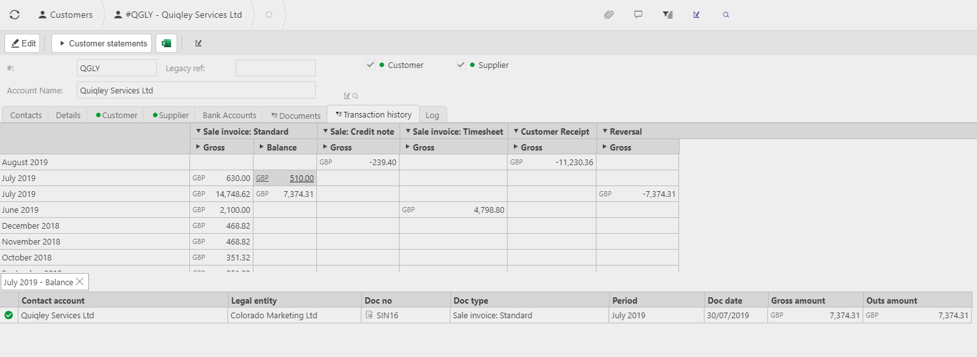This screenshot has height=357, width=977.
Task: Toggle the Supplier checkbox
Action: (x=461, y=65)
